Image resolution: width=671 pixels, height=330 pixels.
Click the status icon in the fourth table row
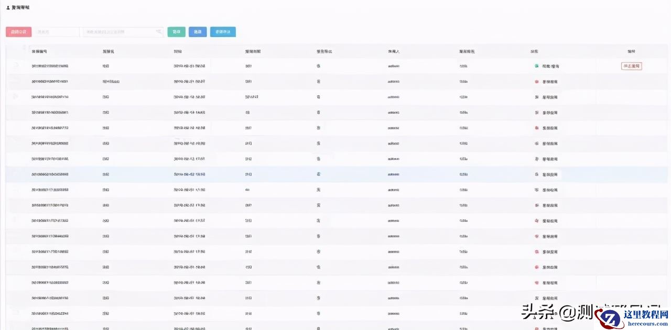536,113
